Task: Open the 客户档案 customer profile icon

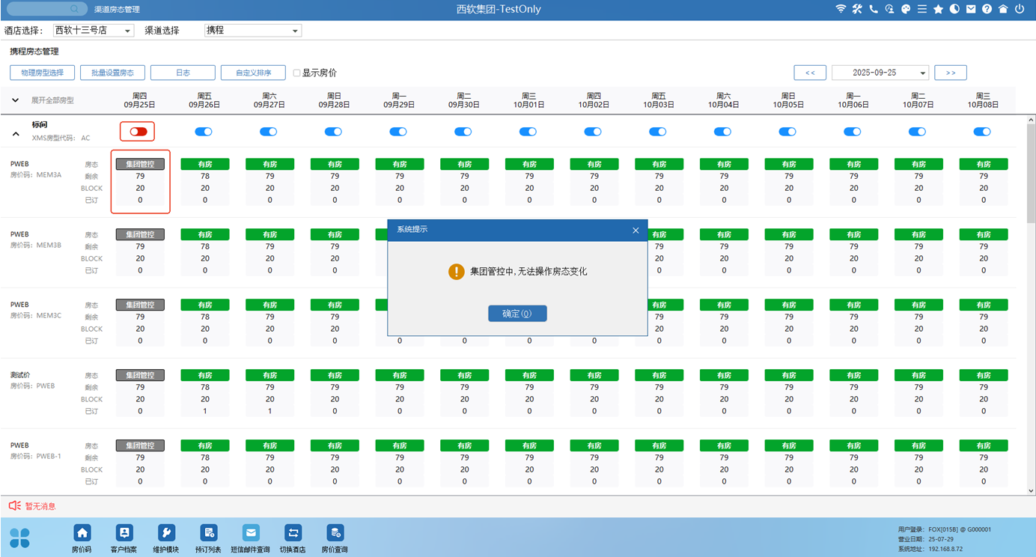Action: 124,533
